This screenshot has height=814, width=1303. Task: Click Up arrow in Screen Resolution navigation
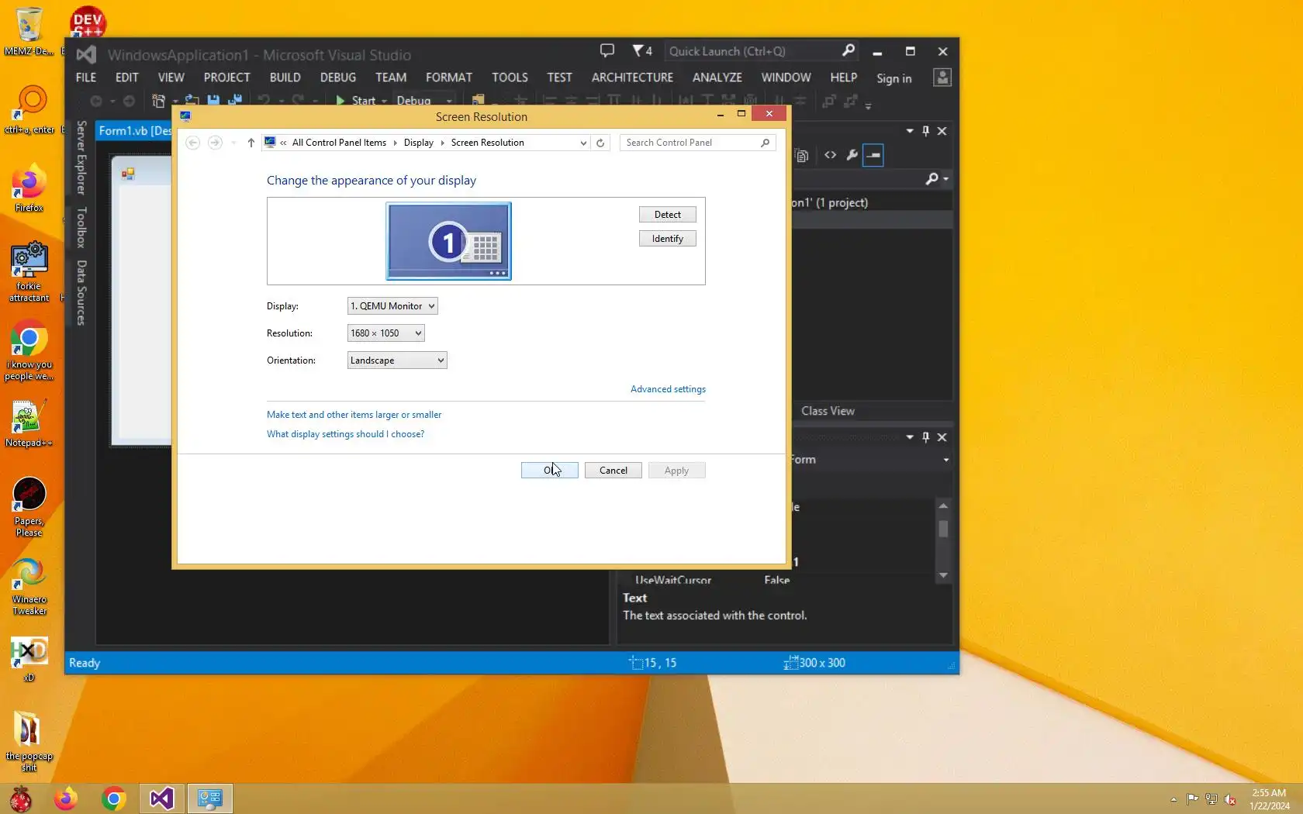[251, 143]
